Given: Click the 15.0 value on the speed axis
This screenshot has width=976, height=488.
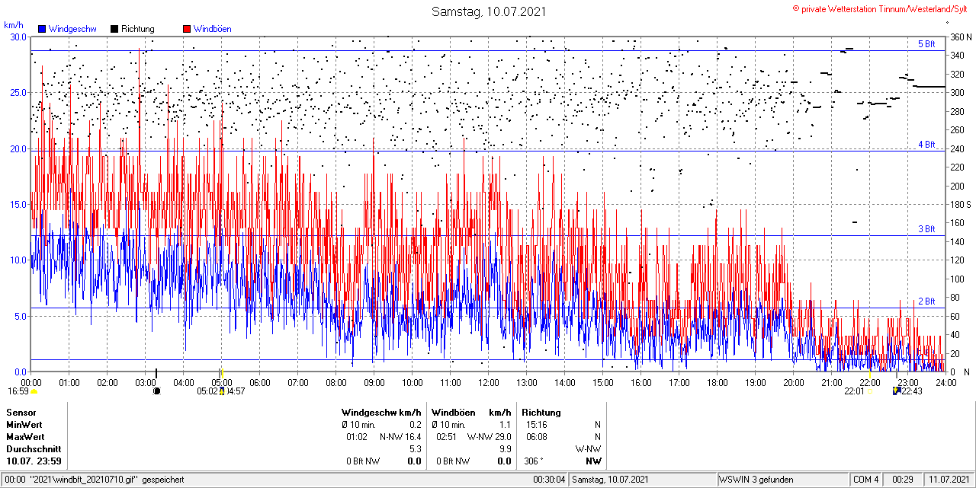Looking at the screenshot, I should [x=18, y=204].
